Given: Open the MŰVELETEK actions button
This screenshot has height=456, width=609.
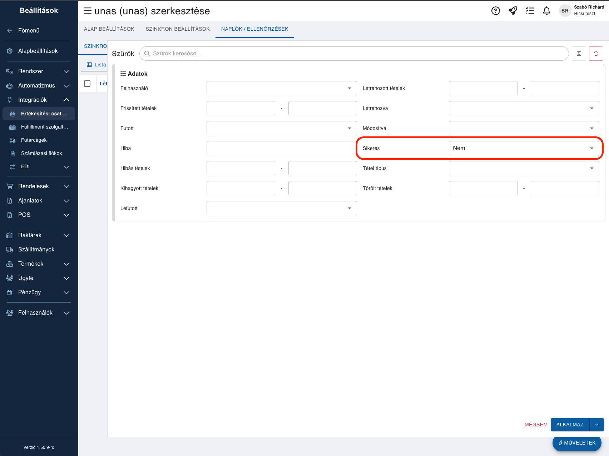Looking at the screenshot, I should click(x=577, y=443).
